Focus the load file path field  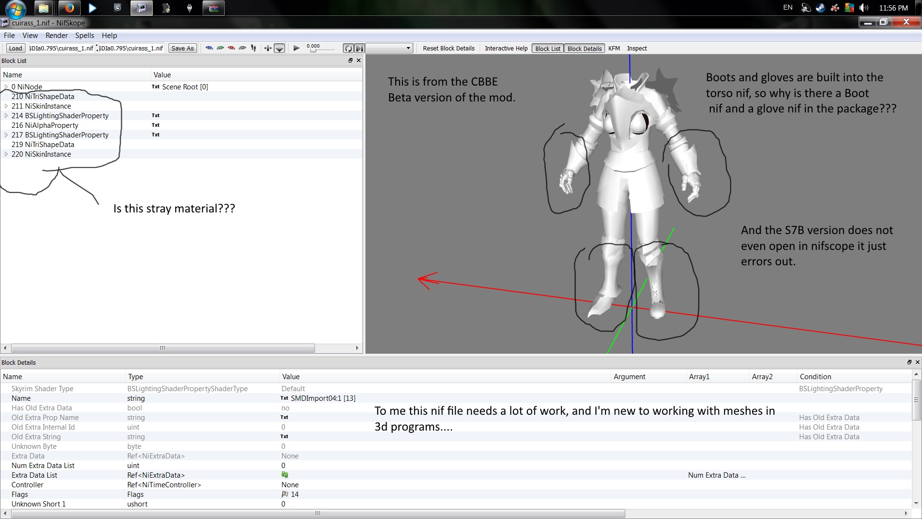point(61,48)
